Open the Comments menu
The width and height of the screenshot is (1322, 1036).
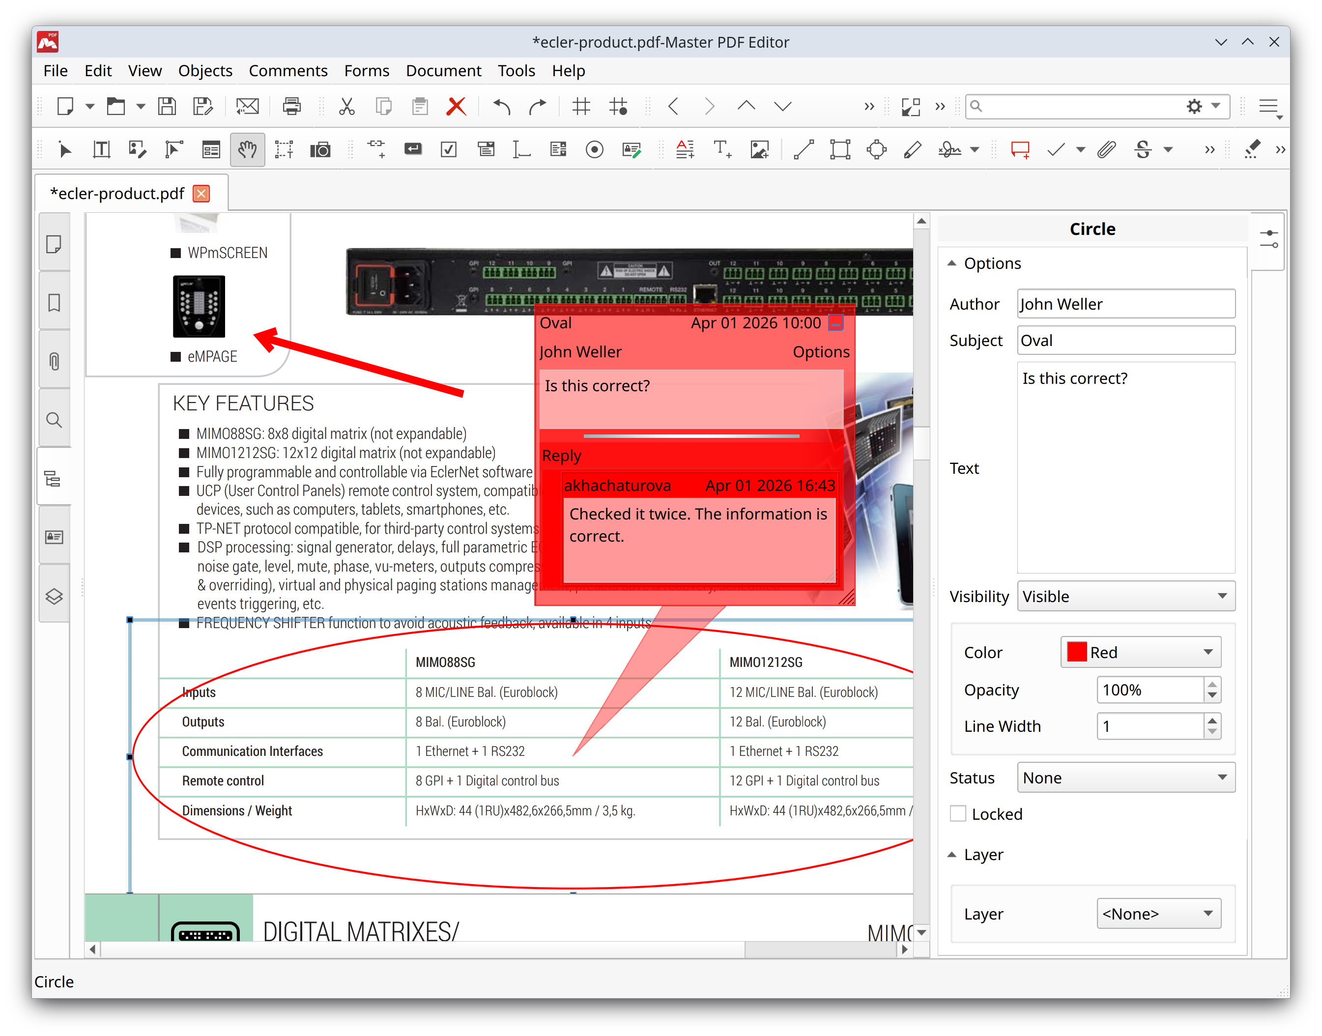coord(288,70)
